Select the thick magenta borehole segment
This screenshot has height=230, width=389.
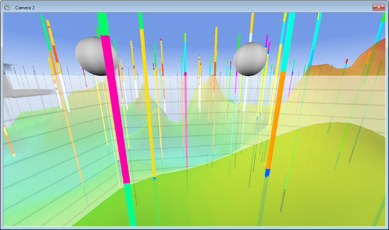pyautogui.click(x=115, y=109)
